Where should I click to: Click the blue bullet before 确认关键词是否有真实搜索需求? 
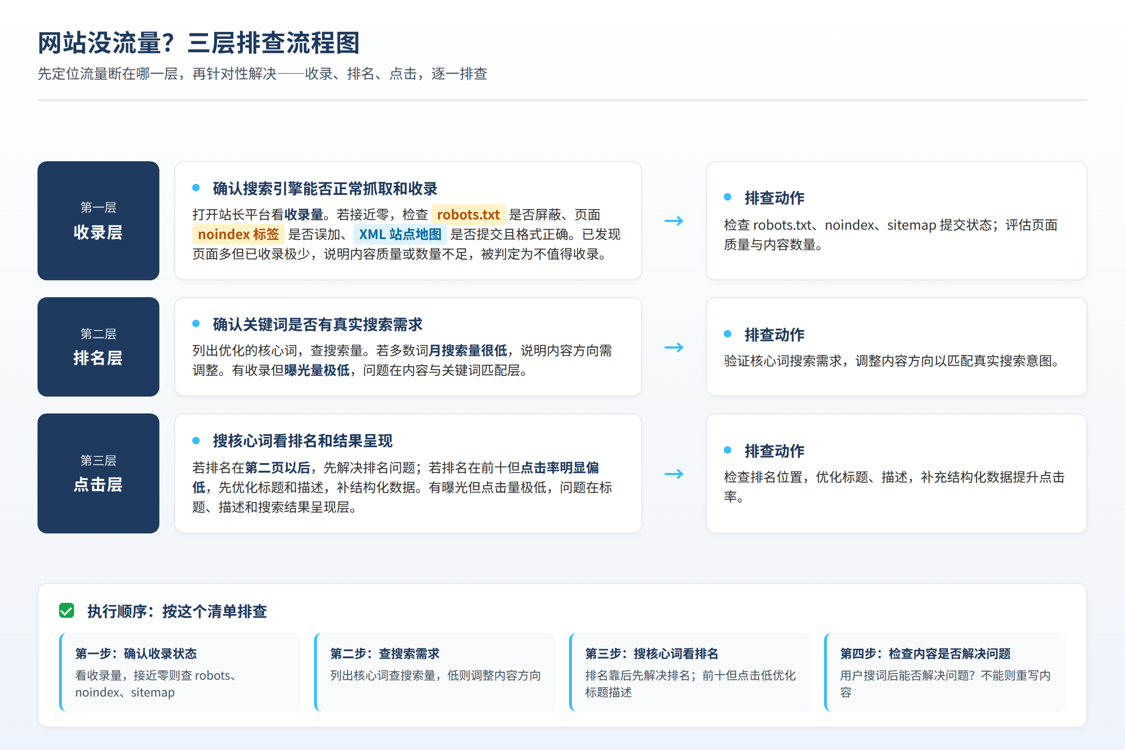(x=195, y=324)
